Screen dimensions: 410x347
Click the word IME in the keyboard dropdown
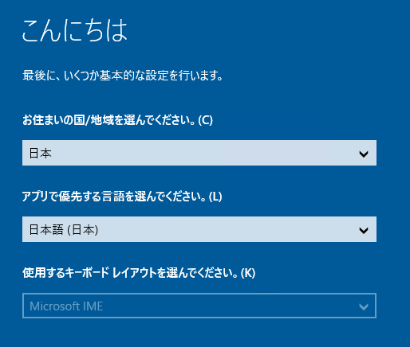pos(93,306)
